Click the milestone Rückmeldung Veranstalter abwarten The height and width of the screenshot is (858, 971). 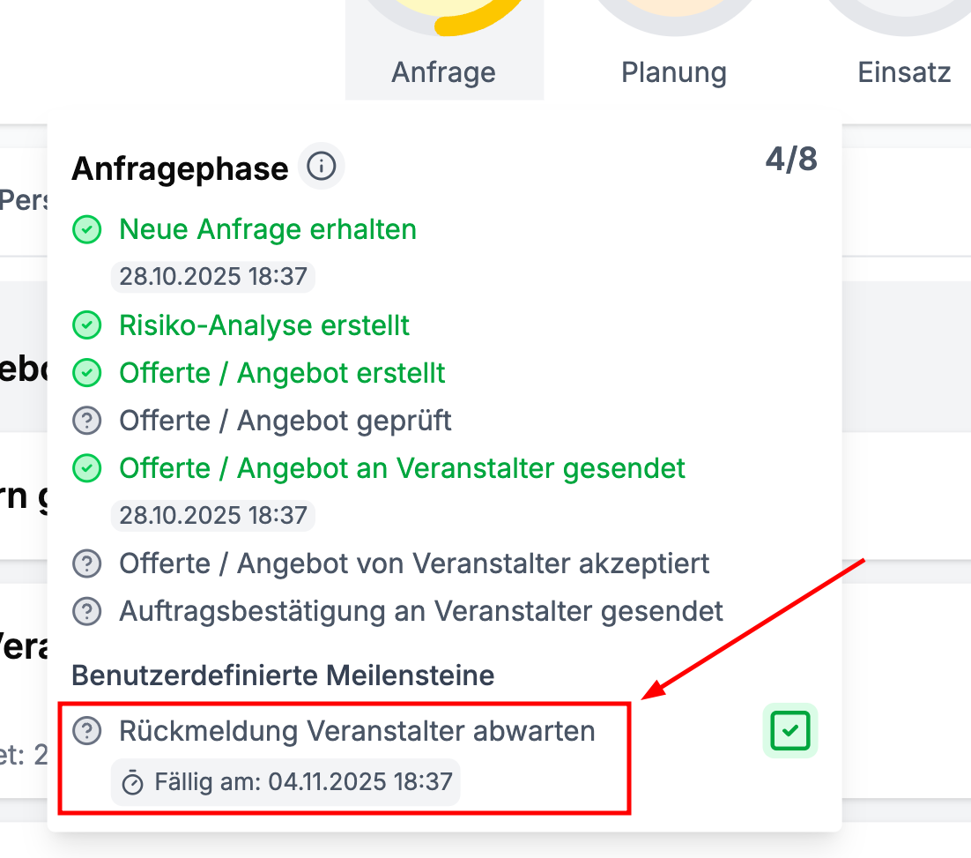pyautogui.click(x=356, y=730)
